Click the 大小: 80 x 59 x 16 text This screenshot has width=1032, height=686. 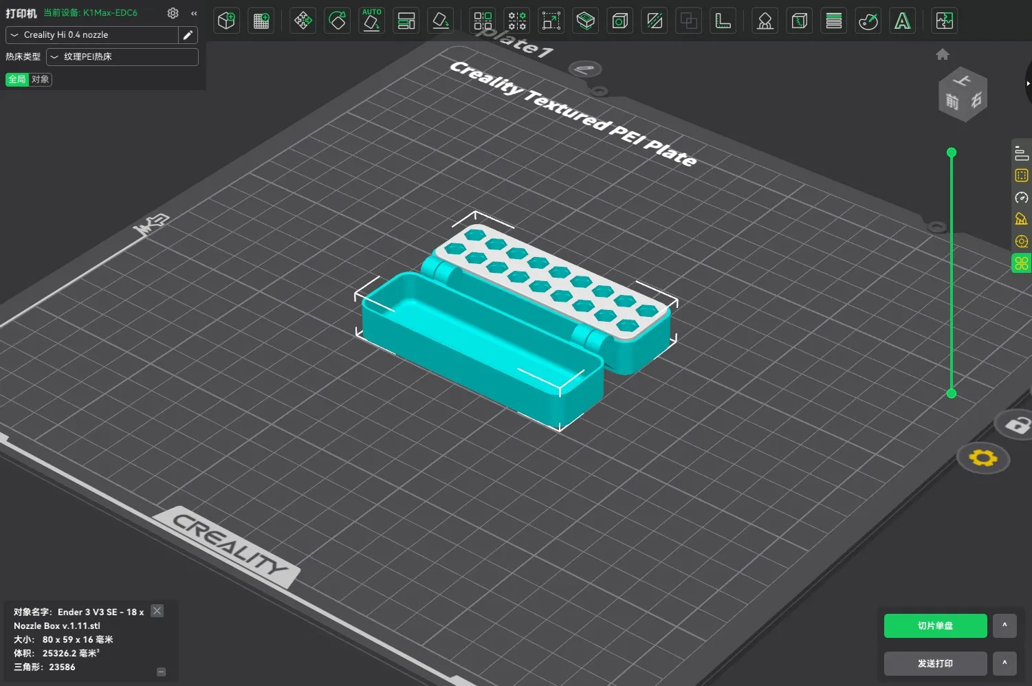tap(63, 639)
